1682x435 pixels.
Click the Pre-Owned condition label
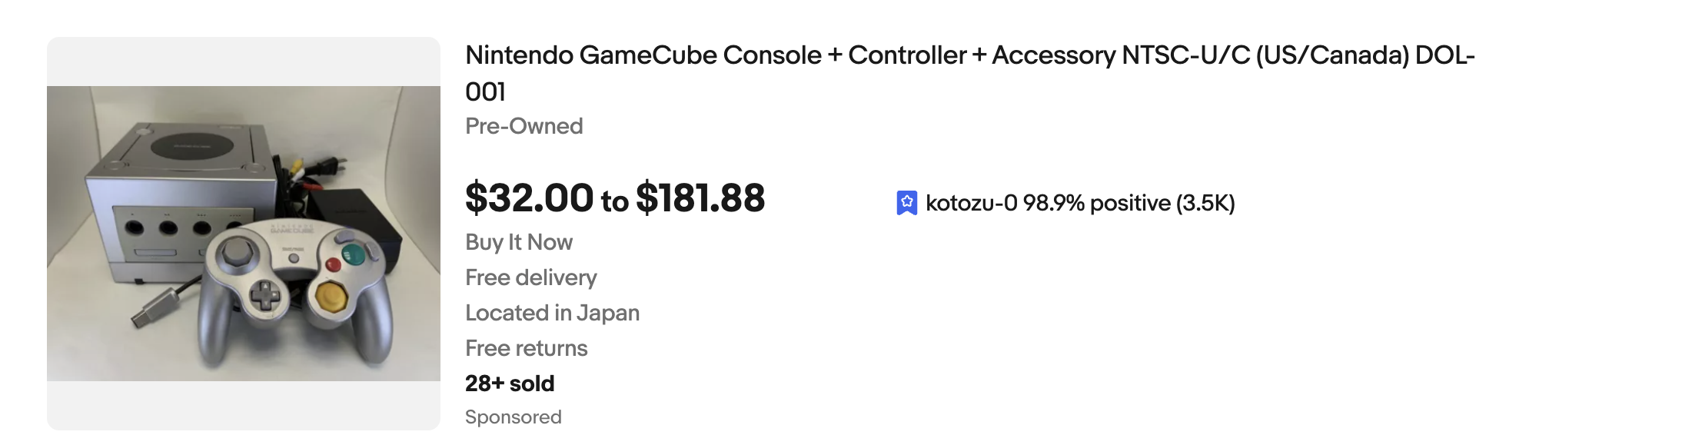pos(524,126)
